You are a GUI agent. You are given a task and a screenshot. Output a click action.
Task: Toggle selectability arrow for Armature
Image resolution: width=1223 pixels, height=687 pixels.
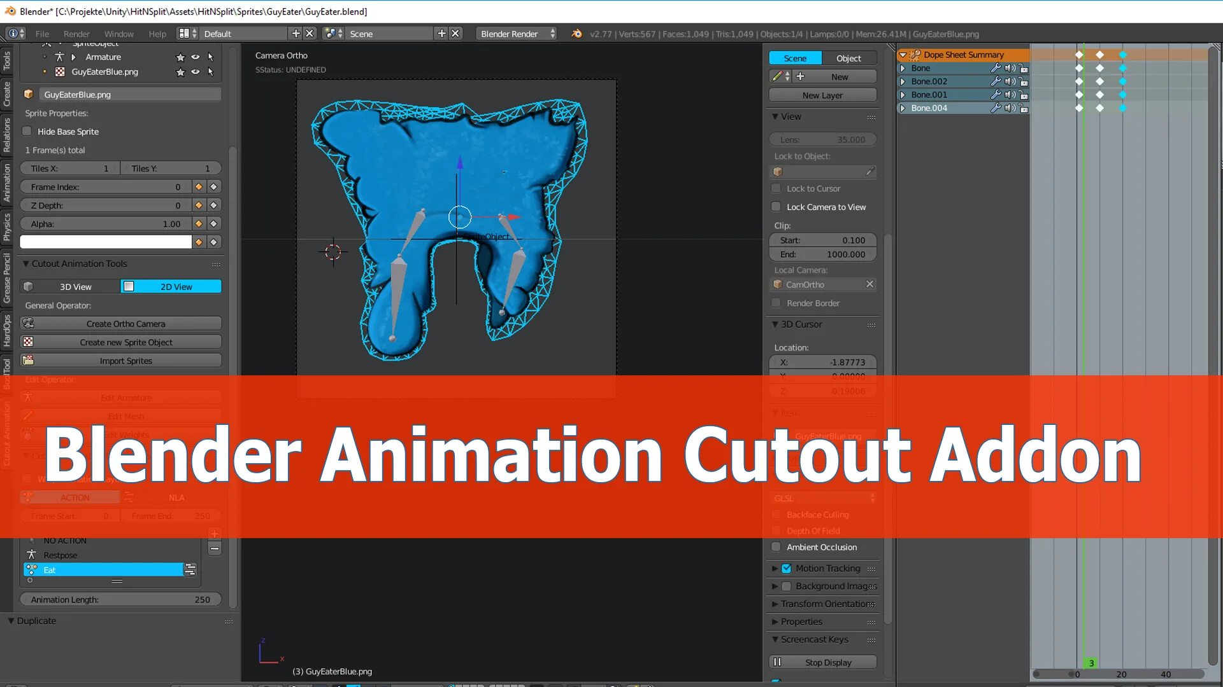tap(210, 57)
